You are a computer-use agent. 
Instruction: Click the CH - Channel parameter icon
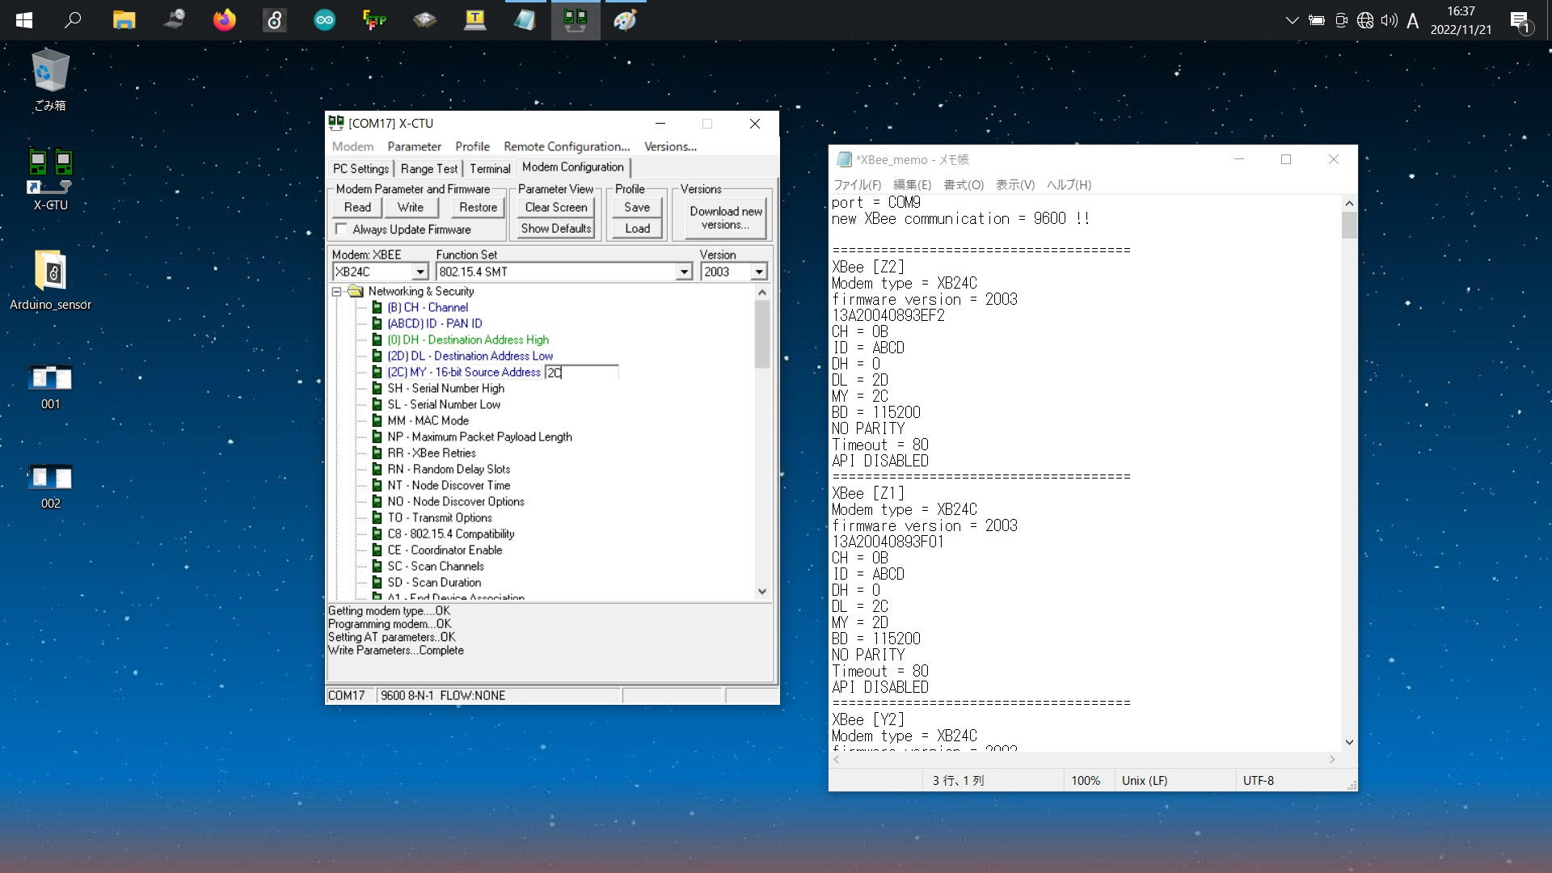coord(377,307)
